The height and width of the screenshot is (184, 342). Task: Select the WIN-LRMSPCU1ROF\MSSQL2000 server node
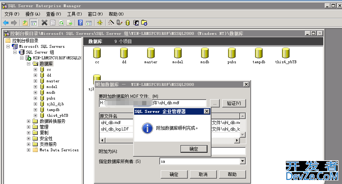57,58
